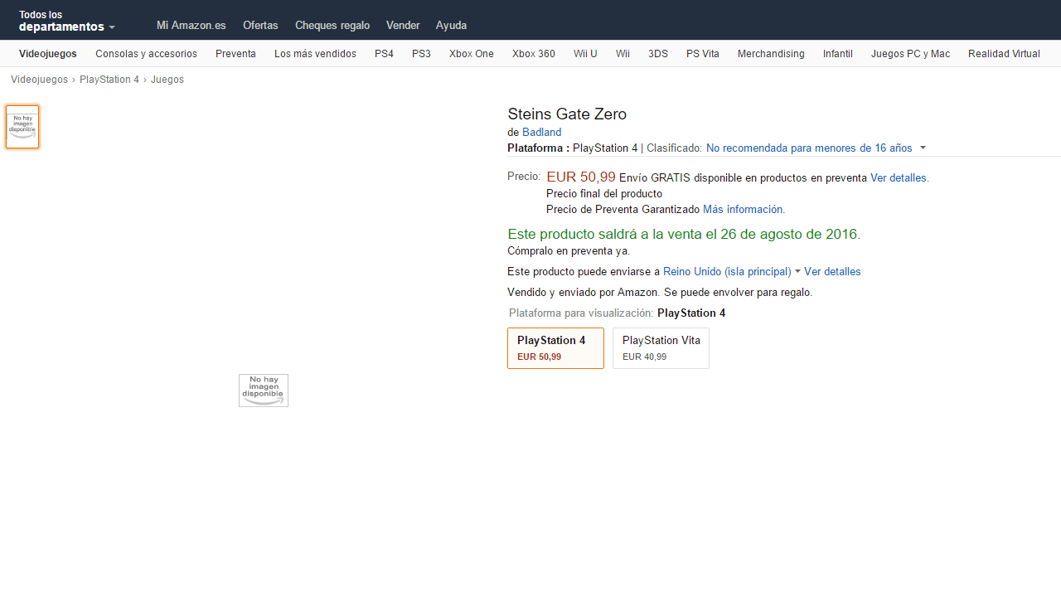
Task: Open the Los más vendidos section
Action: (315, 54)
